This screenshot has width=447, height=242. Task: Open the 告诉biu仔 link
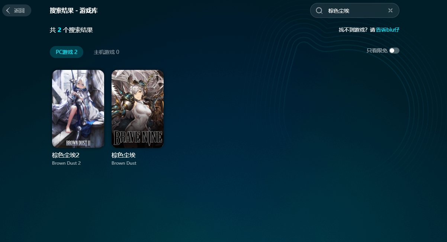387,30
